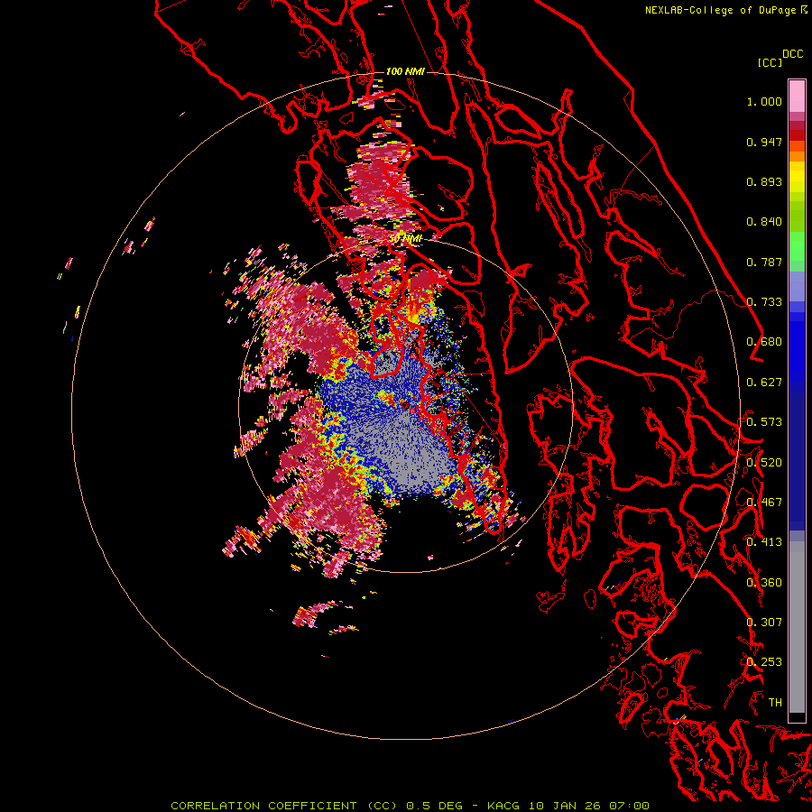This screenshot has height=812, width=812.
Task: Click the 0.840 legend value
Action: [x=764, y=222]
